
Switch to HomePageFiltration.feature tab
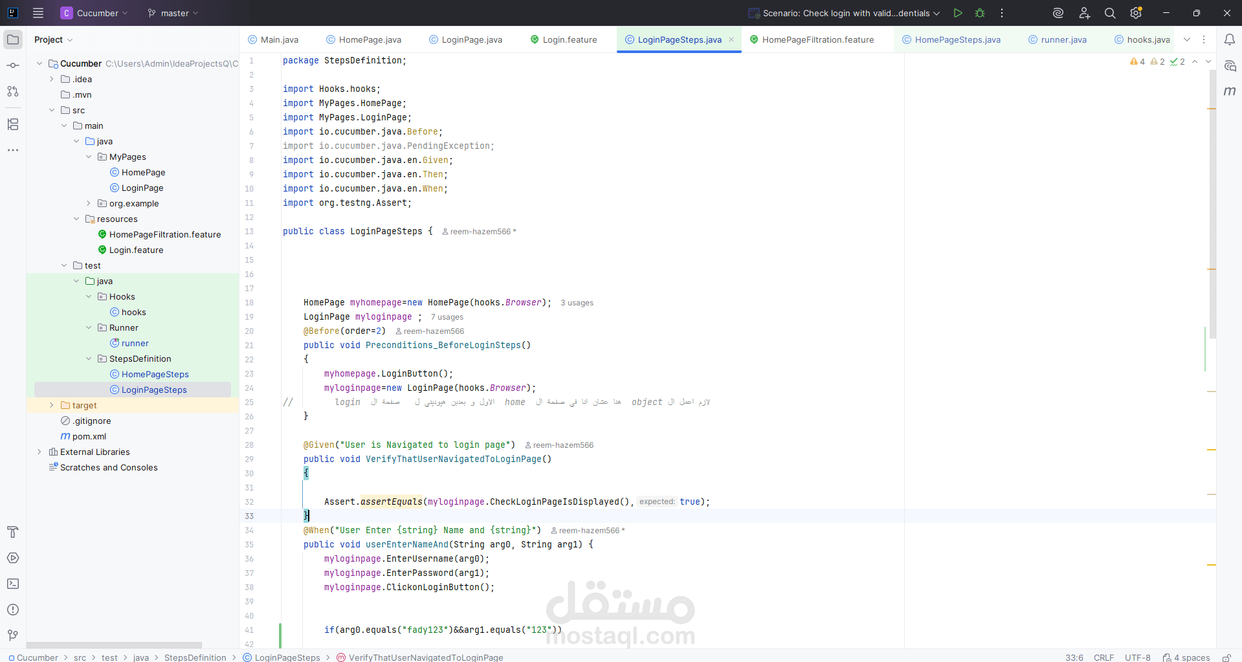pos(812,39)
